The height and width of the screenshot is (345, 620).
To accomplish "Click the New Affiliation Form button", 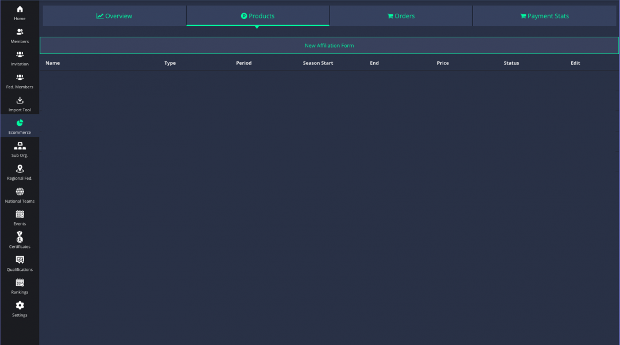I will pyautogui.click(x=329, y=45).
